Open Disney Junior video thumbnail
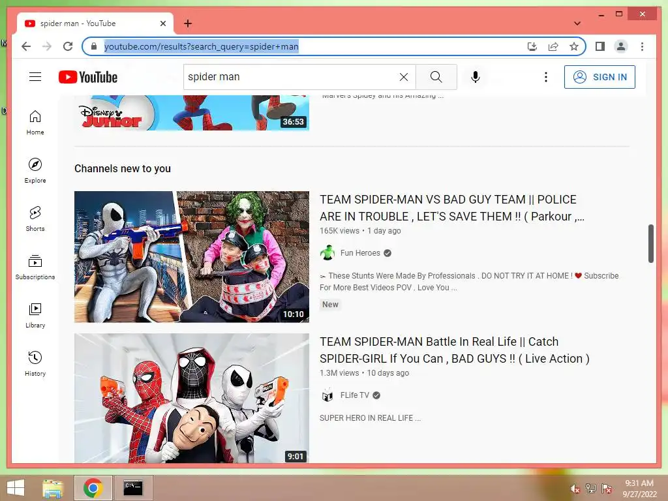Viewport: 668px width, 501px height. click(192, 112)
